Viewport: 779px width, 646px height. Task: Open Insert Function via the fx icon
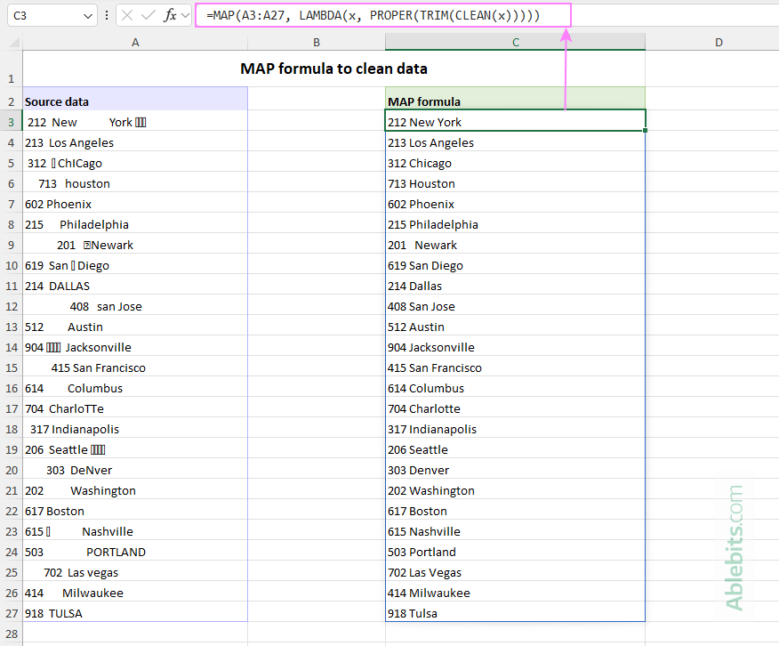(x=170, y=15)
